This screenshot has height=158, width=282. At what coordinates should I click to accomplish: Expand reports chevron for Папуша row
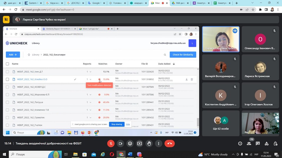pos(90,102)
